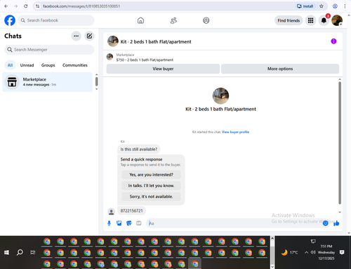Open Chrome three-dot menu
Screen dimensions: 351x269
tap(345, 6)
